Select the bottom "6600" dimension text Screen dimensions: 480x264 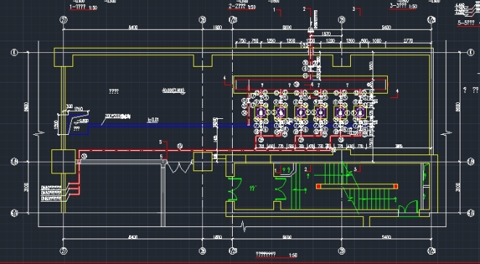(287, 236)
